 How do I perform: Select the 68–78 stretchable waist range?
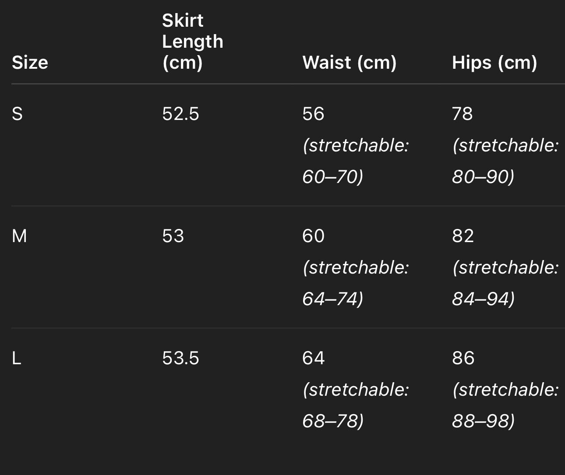pos(333,421)
